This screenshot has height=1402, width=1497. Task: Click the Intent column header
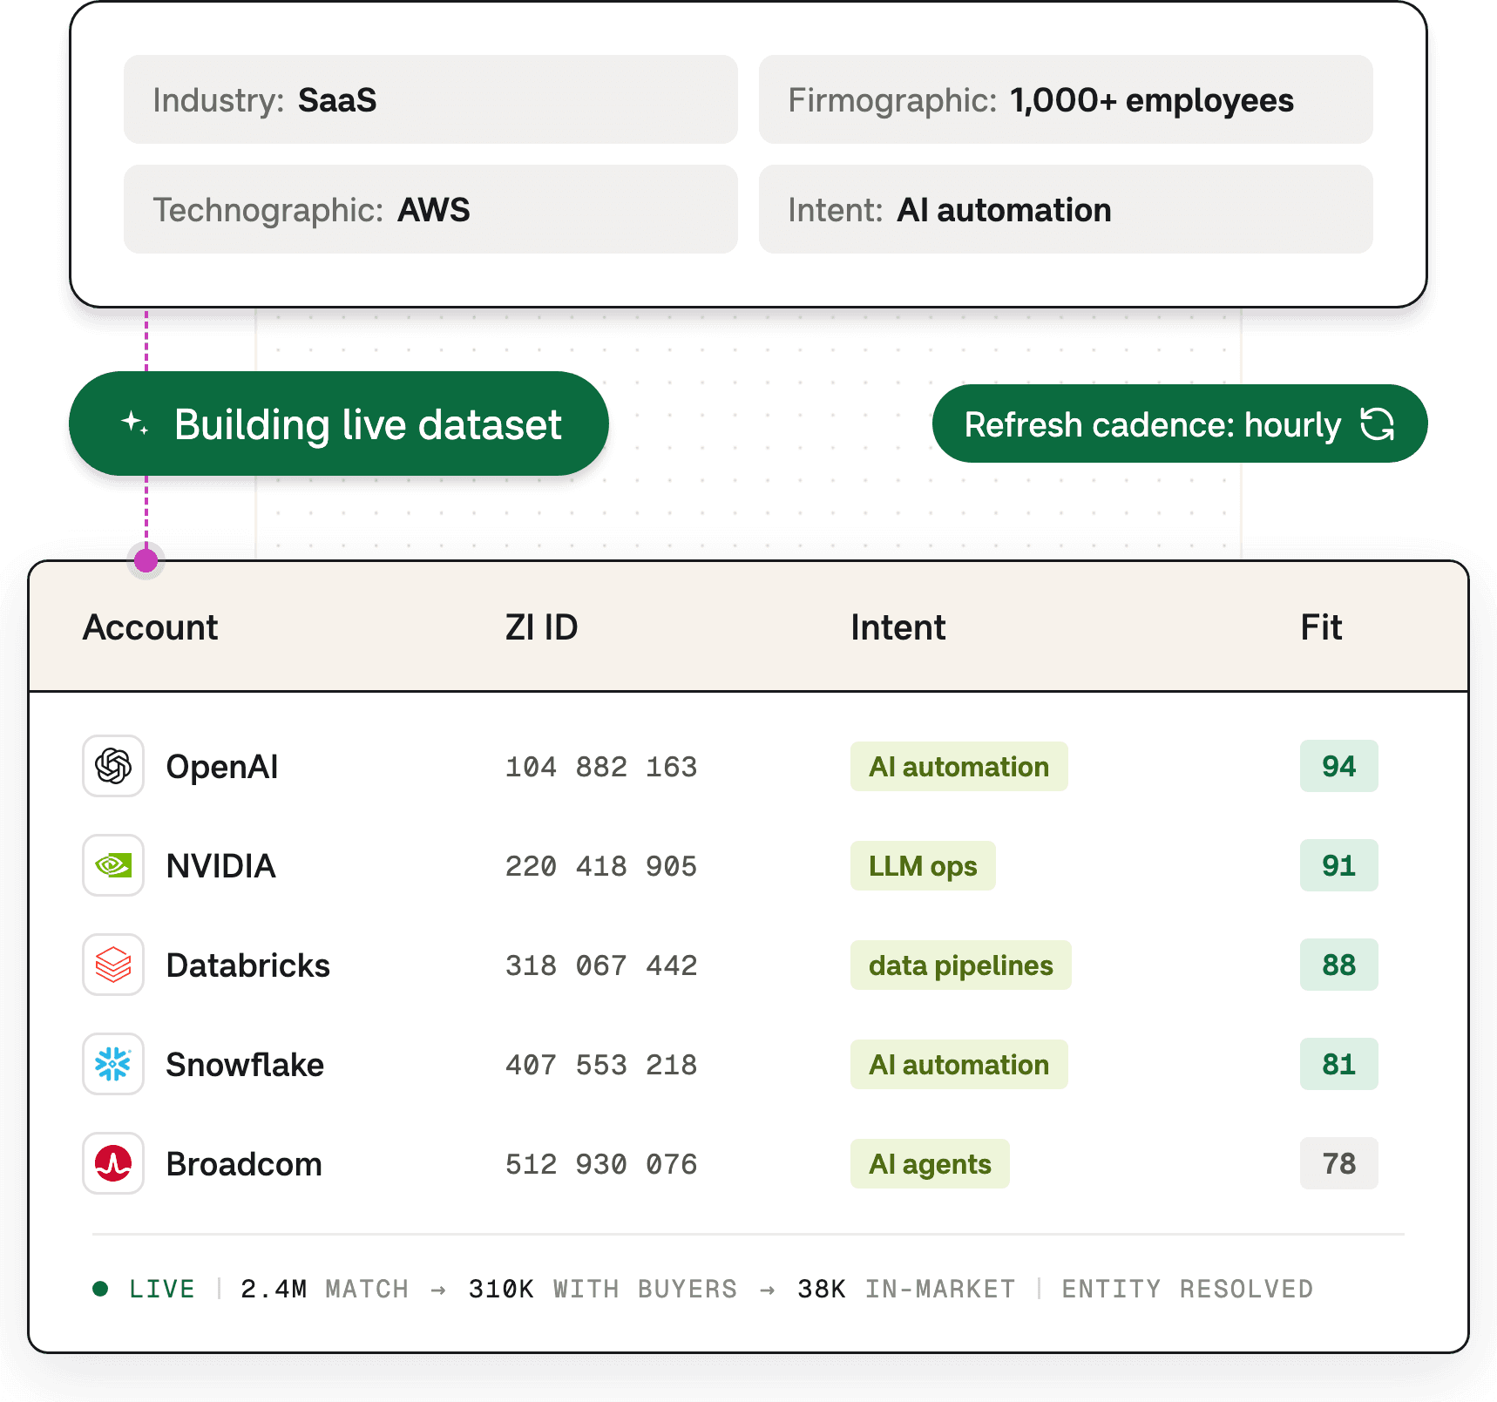click(x=898, y=627)
